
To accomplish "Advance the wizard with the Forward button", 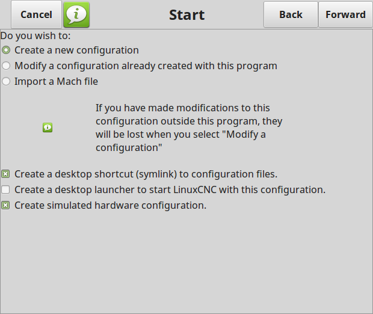I will tap(345, 14).
